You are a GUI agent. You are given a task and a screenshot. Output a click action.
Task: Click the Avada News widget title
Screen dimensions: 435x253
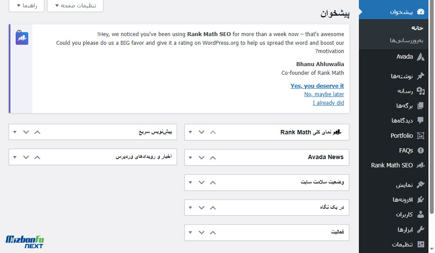click(x=326, y=157)
